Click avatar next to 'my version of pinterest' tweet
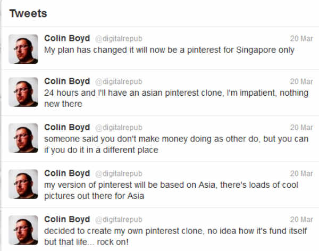Image resolution: width=319 pixels, height=251 pixels. tap(23, 184)
